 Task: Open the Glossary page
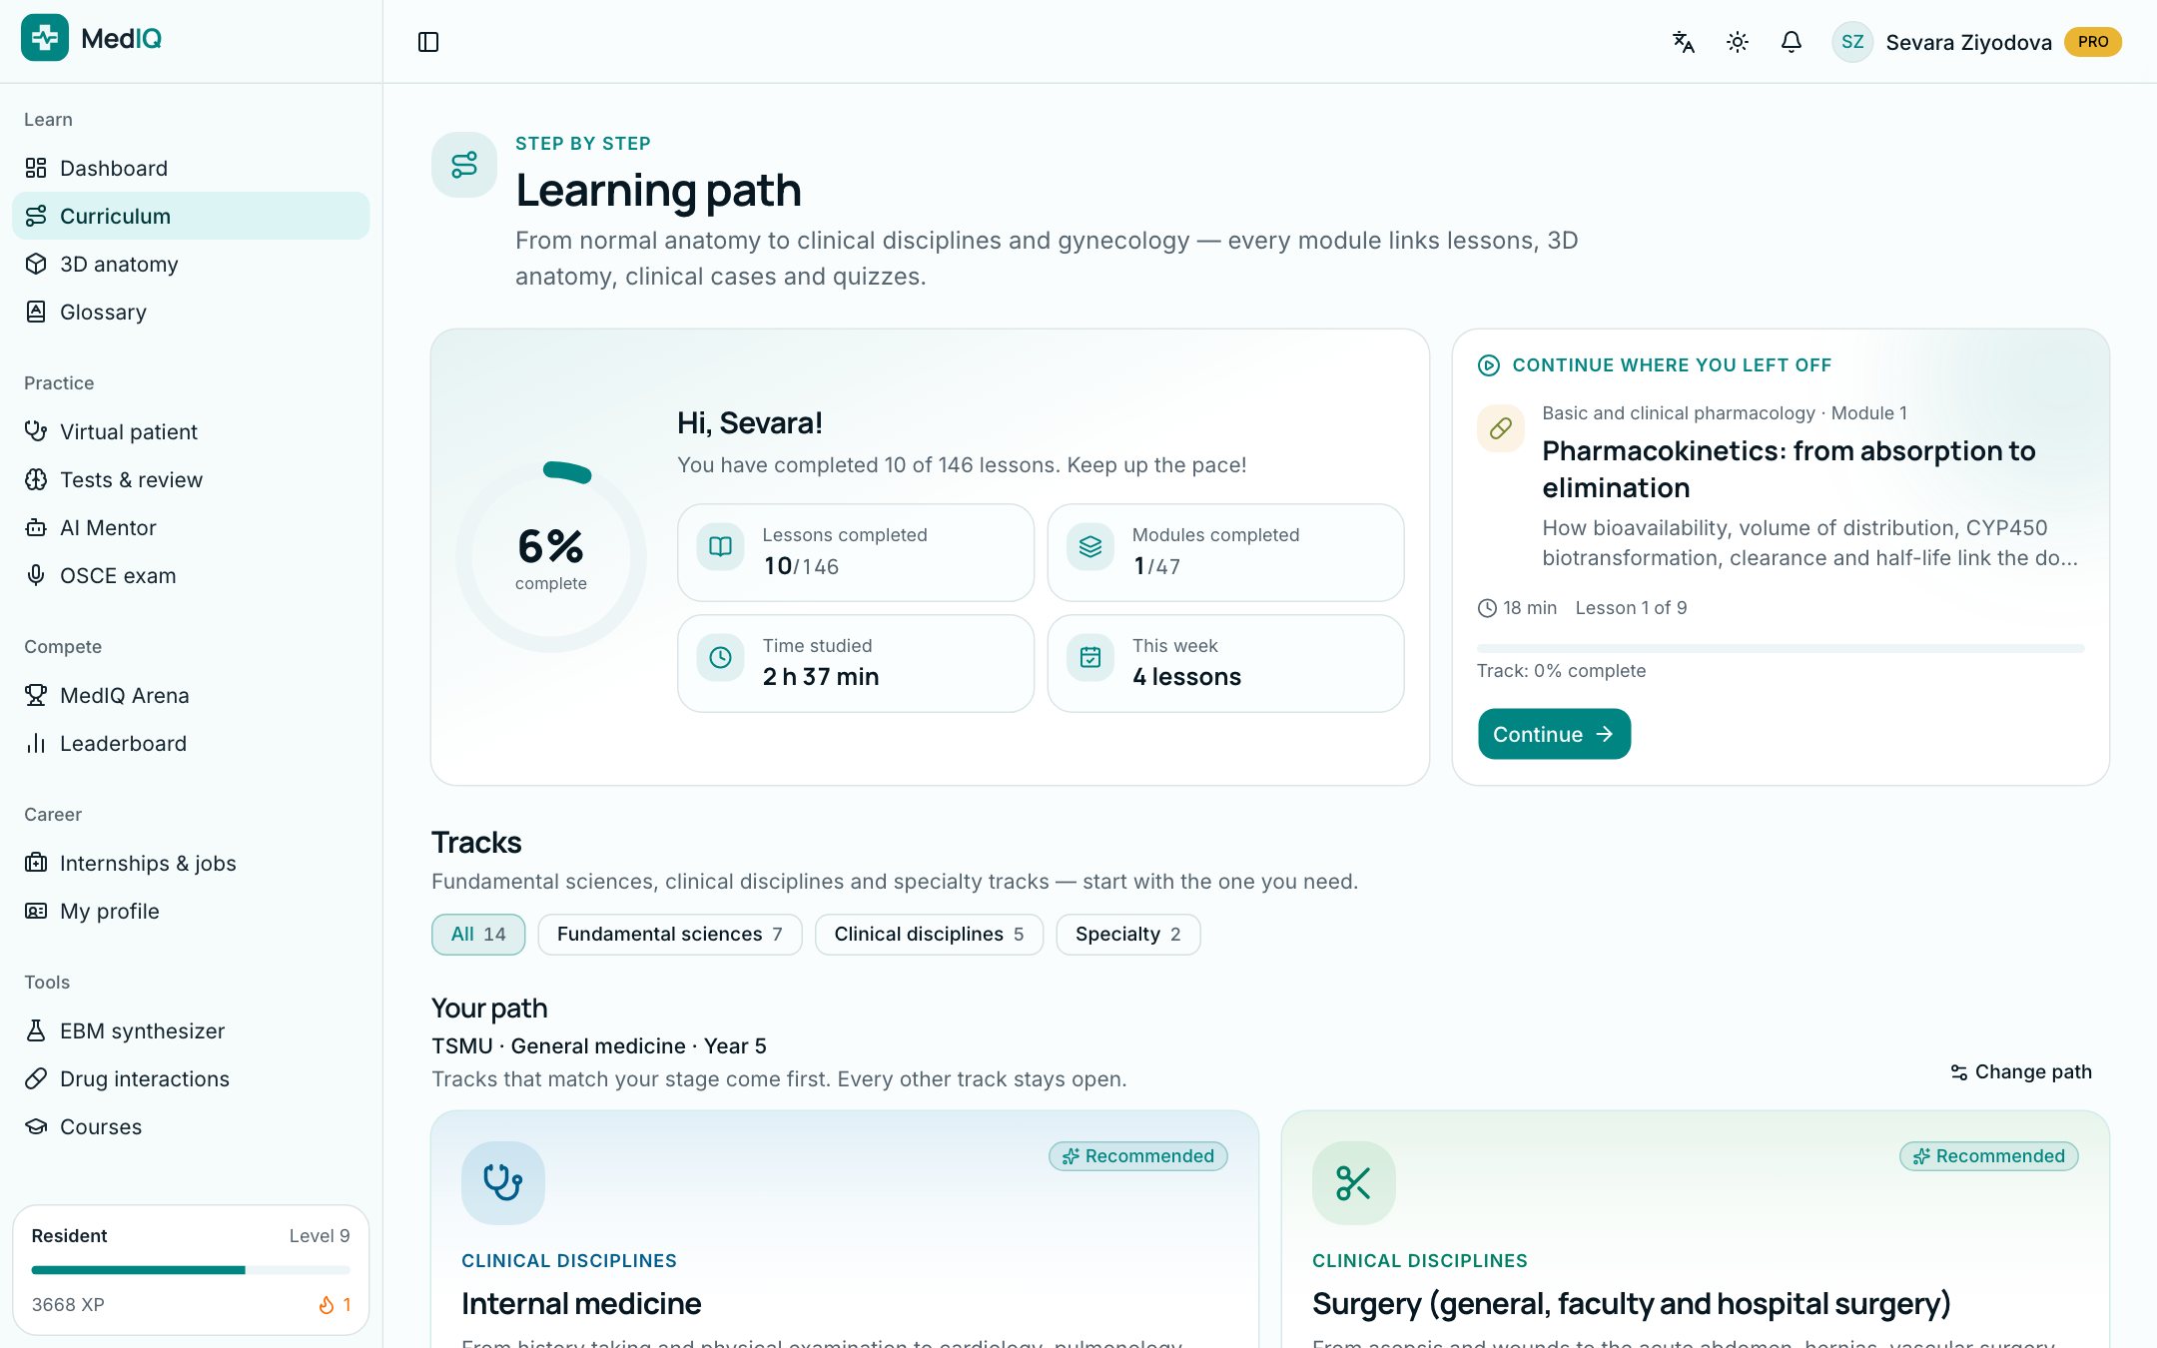tap(191, 312)
